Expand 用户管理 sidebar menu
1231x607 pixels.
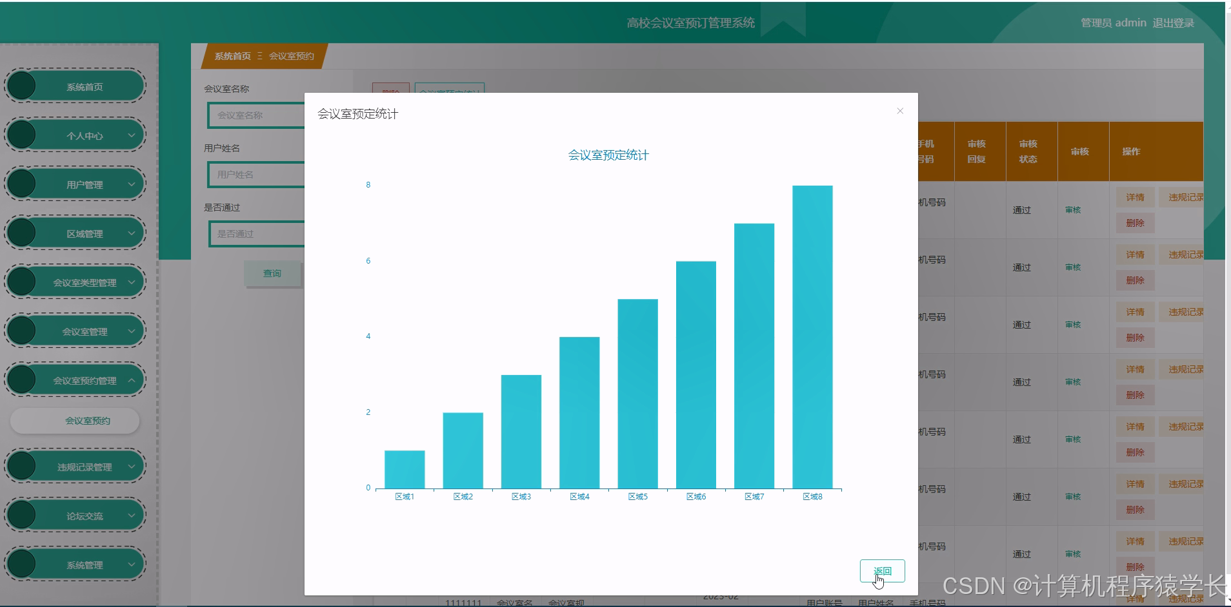pos(75,184)
